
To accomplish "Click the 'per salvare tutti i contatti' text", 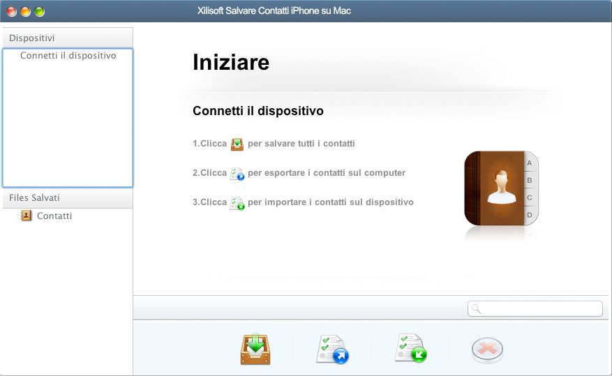I will pos(301,144).
